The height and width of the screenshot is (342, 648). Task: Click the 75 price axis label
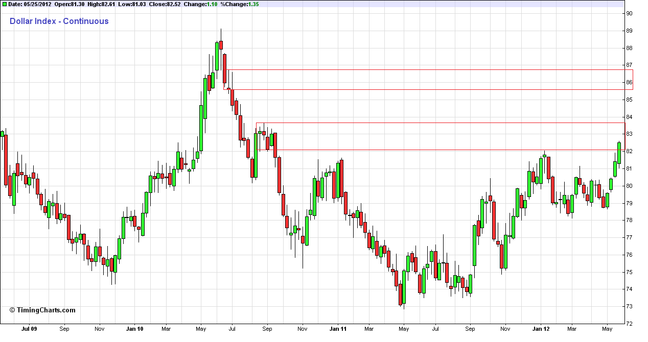coord(629,272)
